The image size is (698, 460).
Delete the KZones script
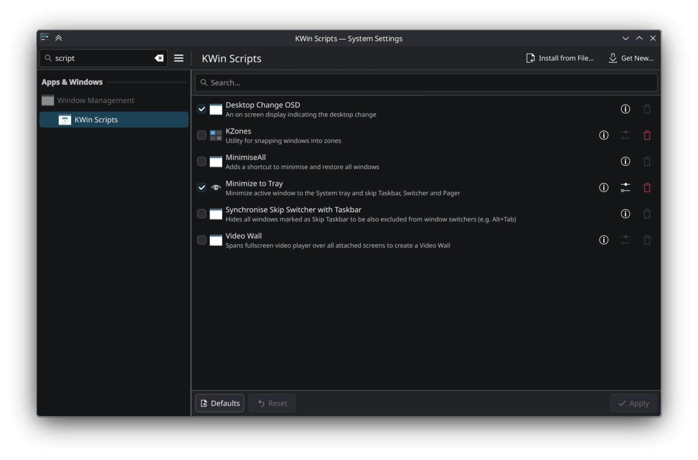click(647, 135)
